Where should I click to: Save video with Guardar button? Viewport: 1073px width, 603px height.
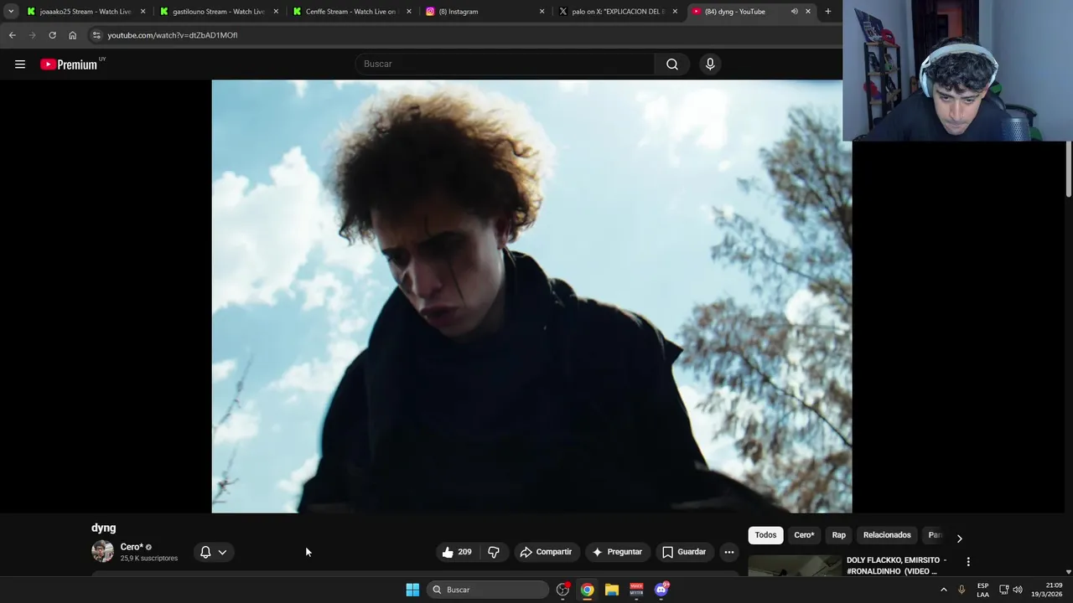(684, 552)
